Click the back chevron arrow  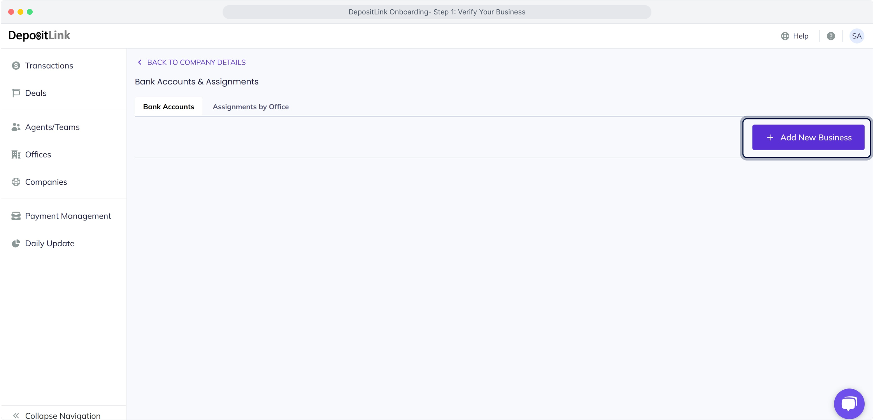tap(140, 62)
